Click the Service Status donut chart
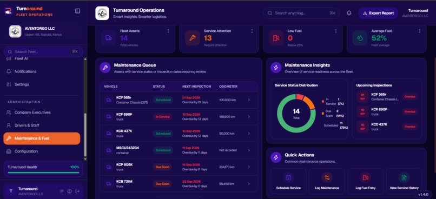Image resolution: width=436 pixels, height=199 pixels. [296, 113]
